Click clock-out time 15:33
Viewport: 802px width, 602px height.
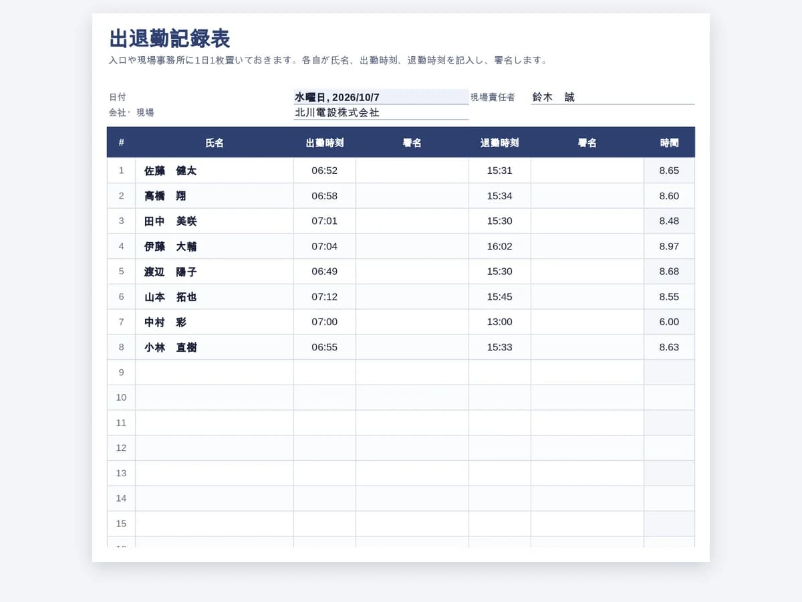click(x=499, y=347)
